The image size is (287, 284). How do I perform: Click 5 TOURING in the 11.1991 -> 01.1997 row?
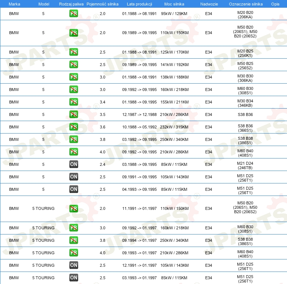click(43, 208)
